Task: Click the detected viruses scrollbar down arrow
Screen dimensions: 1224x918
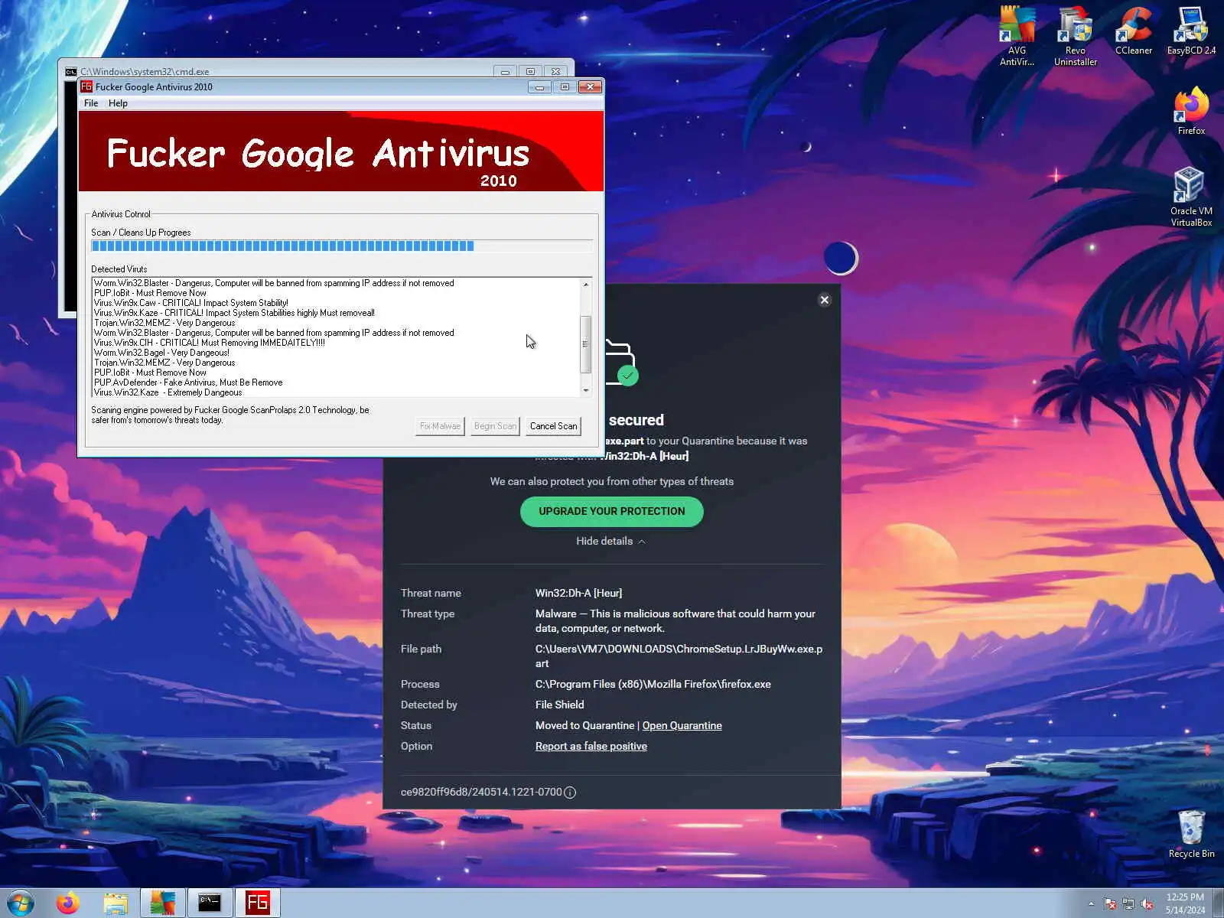Action: (586, 390)
